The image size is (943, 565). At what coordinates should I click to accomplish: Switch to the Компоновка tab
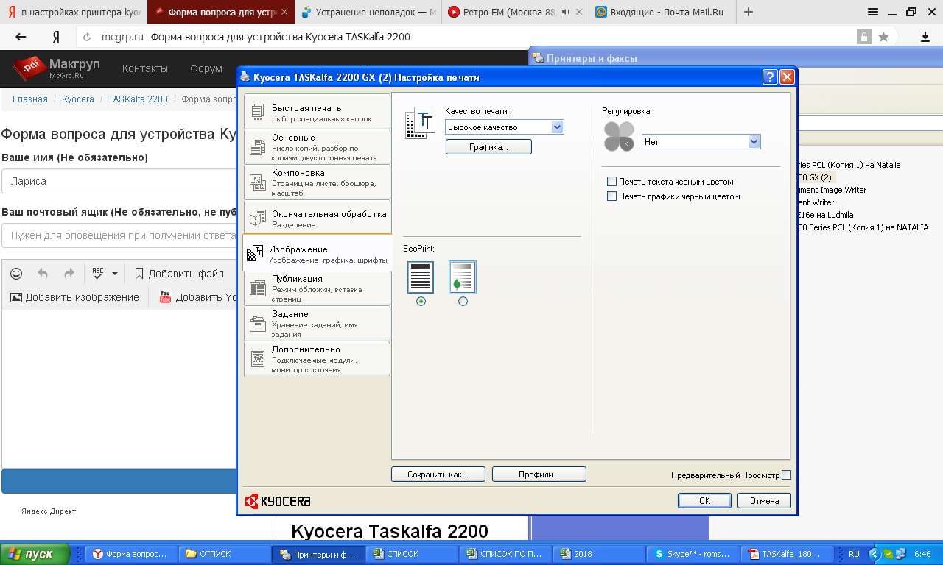[317, 182]
